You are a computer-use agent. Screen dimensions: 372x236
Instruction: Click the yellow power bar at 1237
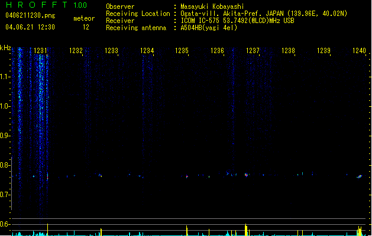(x=246, y=230)
